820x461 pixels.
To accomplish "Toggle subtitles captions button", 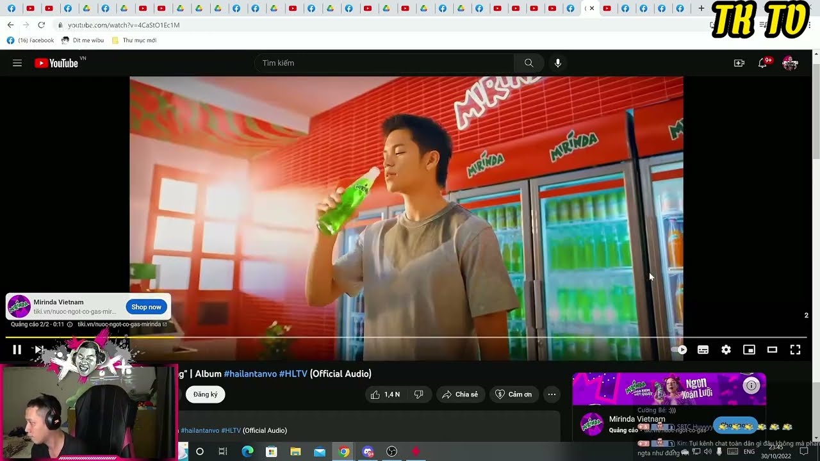I will (x=703, y=350).
